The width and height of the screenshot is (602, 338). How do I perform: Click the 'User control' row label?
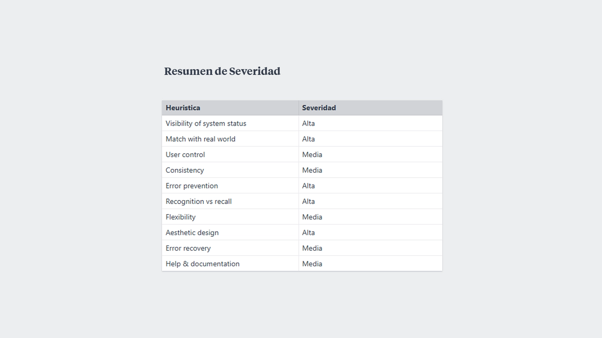pos(185,155)
